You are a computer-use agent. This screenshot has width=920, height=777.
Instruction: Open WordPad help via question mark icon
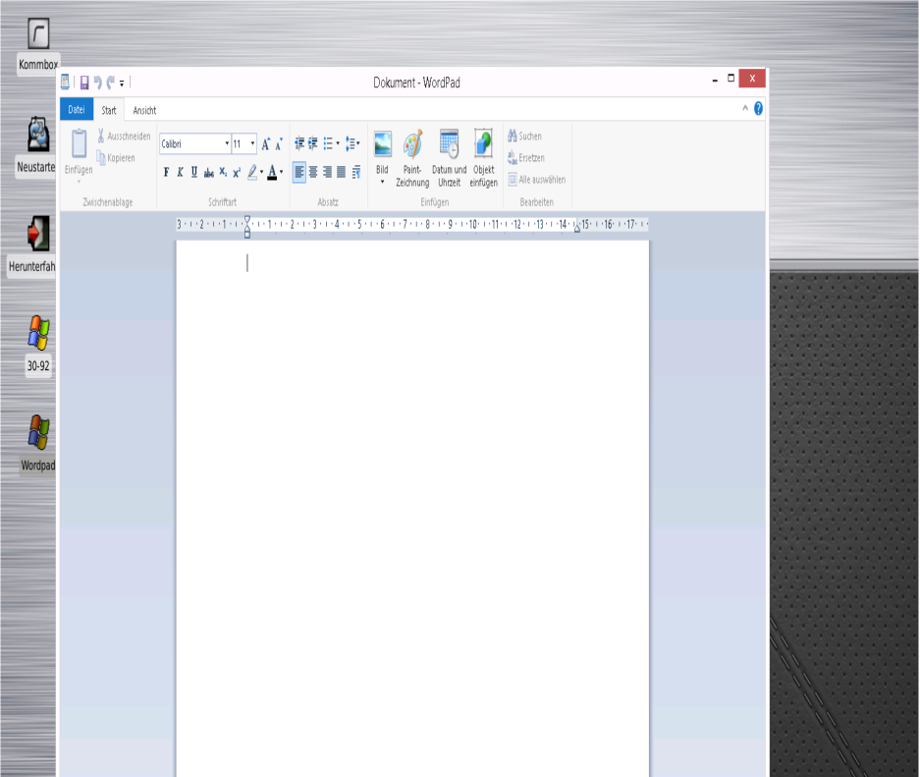pyautogui.click(x=758, y=109)
